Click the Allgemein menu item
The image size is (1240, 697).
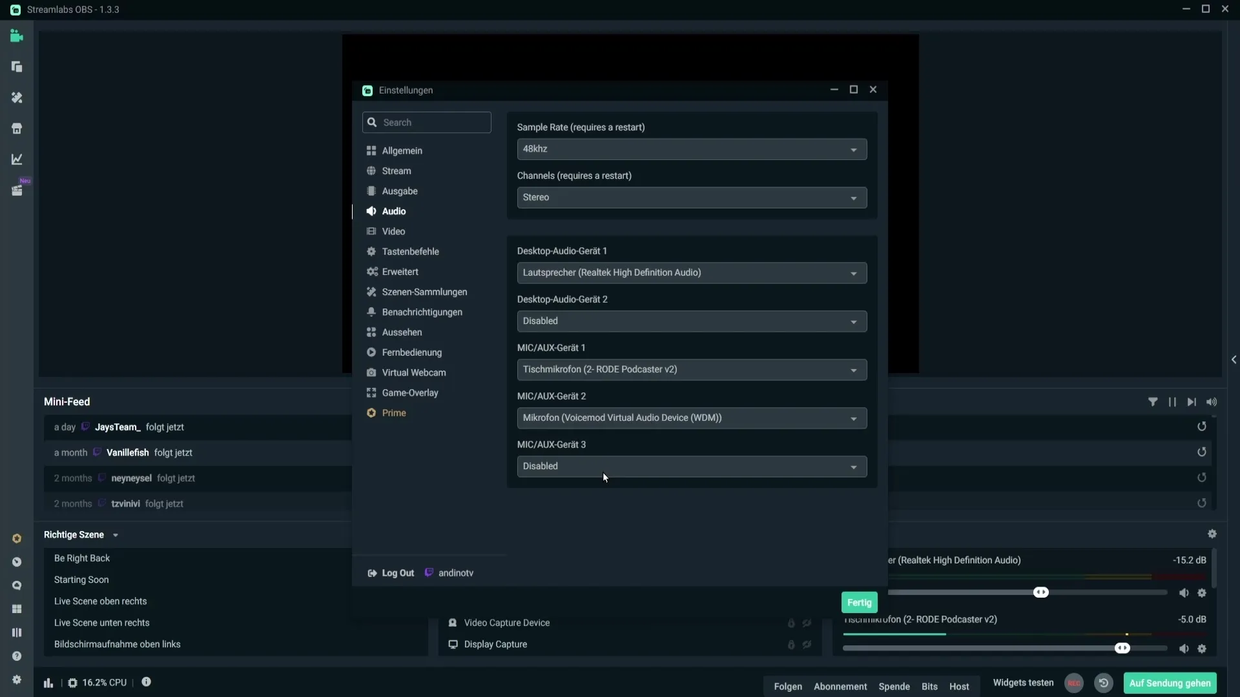click(402, 150)
